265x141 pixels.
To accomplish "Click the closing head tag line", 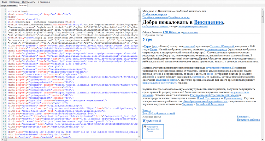I will (x=12, y=129).
